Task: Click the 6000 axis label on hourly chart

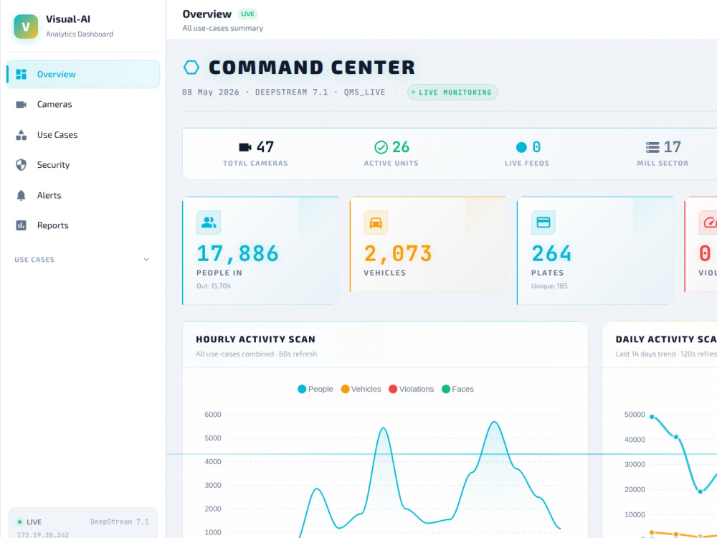Action: tap(213, 415)
